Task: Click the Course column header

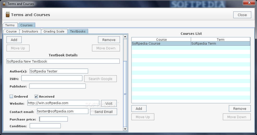Action: coord(161,39)
